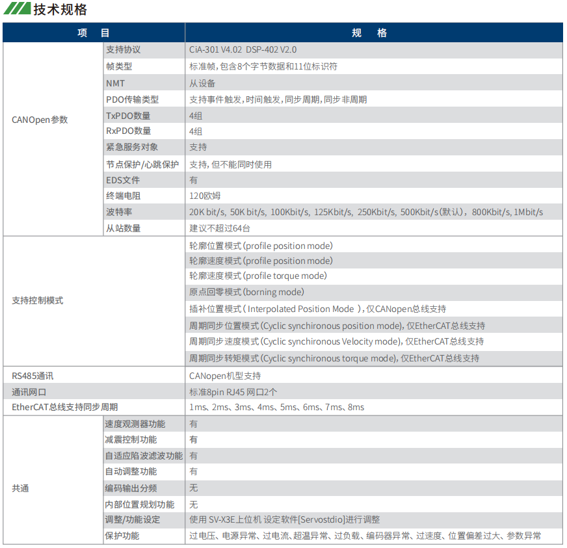Select the 支持协议 row label

(123, 49)
